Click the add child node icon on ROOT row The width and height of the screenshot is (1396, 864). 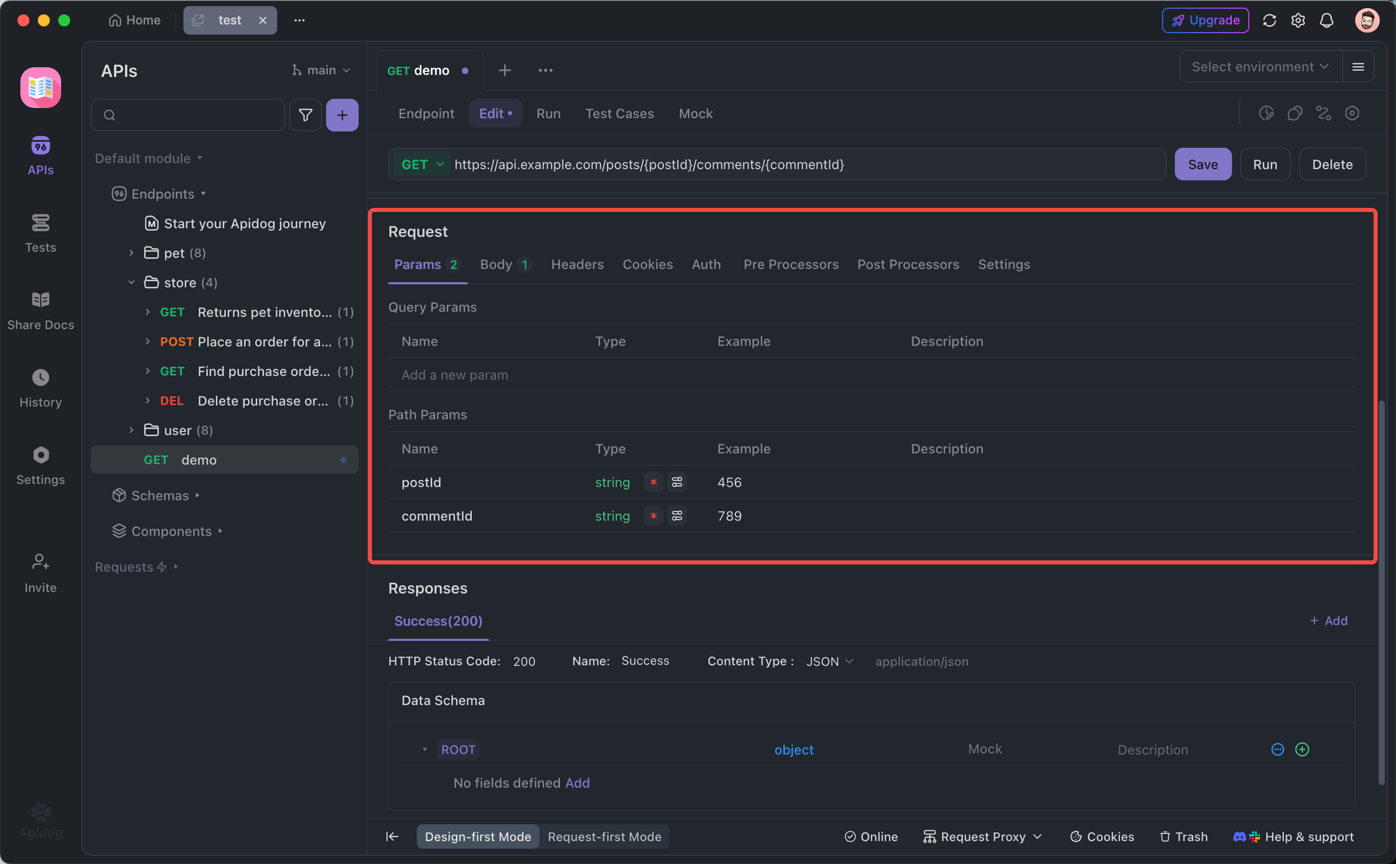[x=1302, y=749]
